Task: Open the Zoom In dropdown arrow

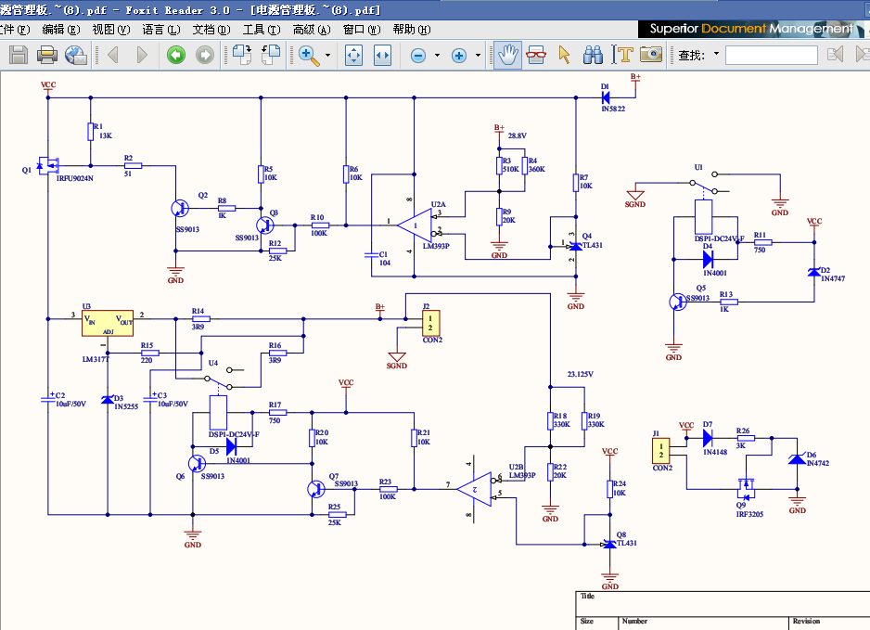Action: click(479, 55)
